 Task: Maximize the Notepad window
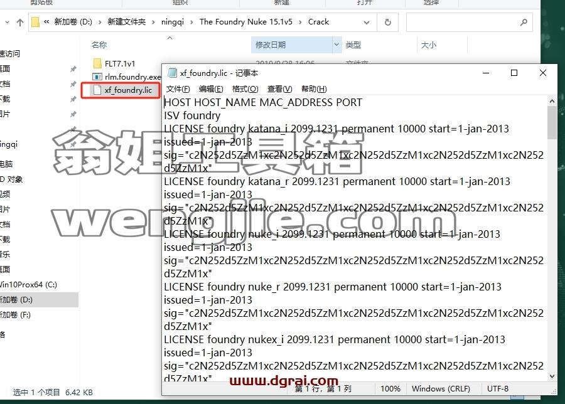tap(514, 73)
